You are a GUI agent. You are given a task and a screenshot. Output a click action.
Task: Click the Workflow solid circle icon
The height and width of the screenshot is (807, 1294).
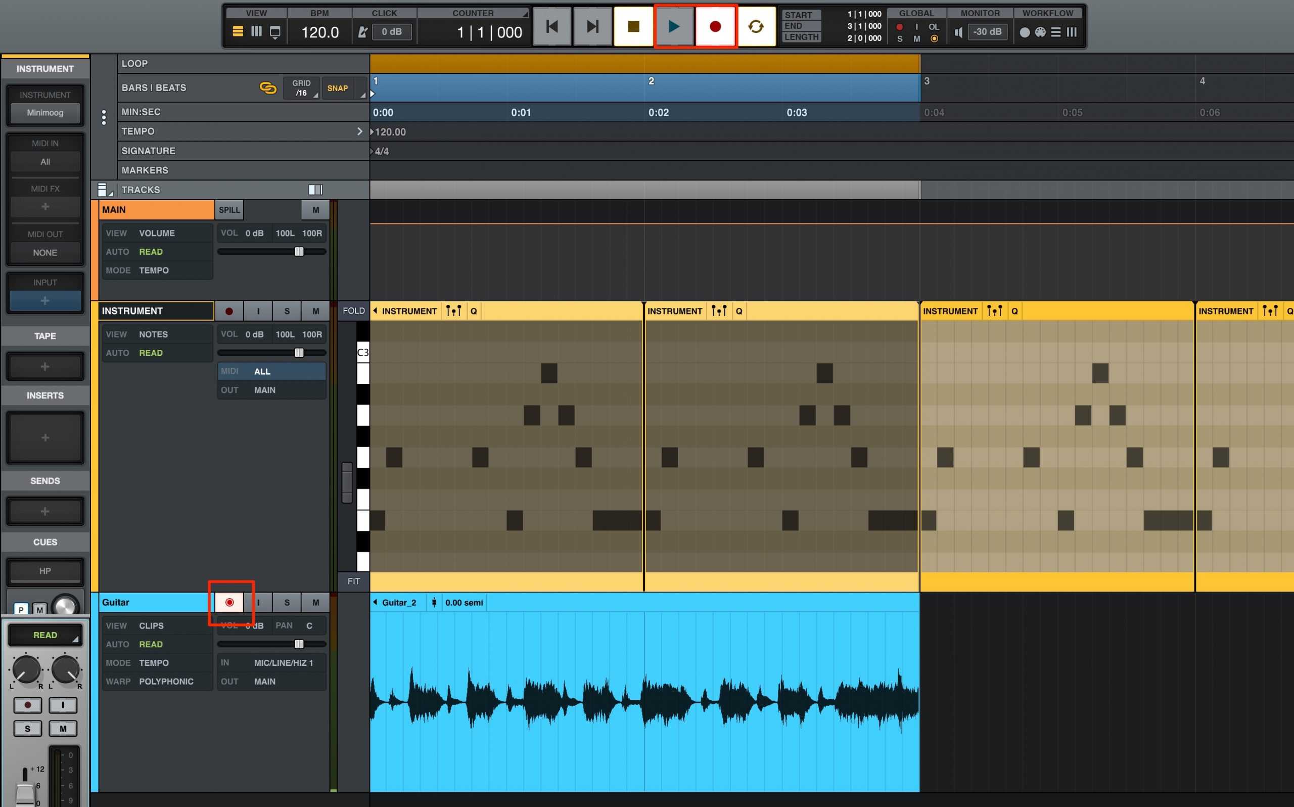point(1025,32)
